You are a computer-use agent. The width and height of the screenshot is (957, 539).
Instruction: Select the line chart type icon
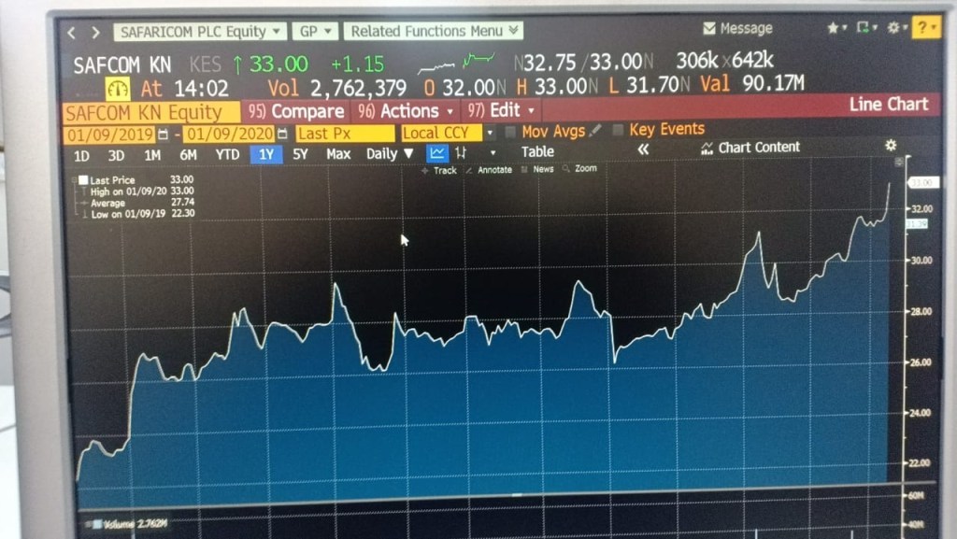437,152
